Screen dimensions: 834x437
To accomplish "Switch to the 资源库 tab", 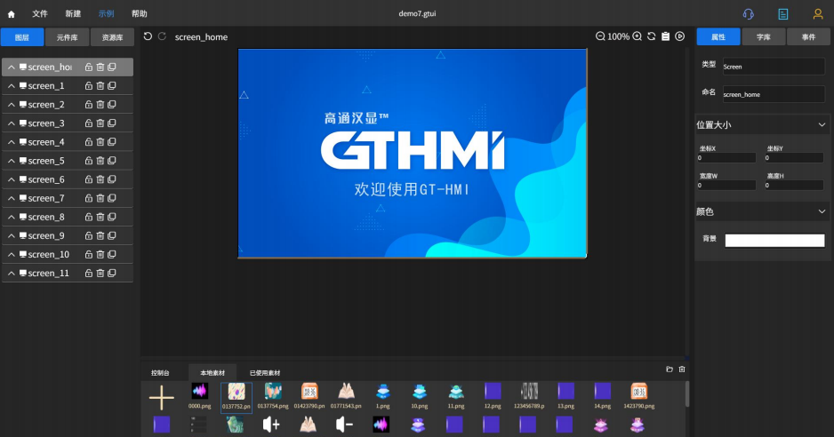I will [112, 37].
